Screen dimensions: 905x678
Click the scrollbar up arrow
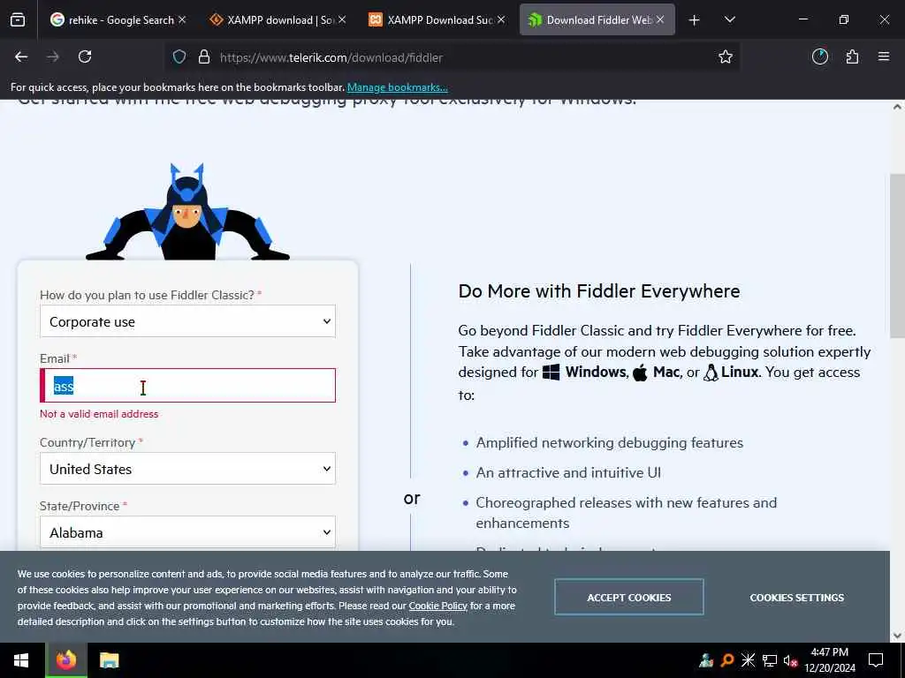[898, 107]
